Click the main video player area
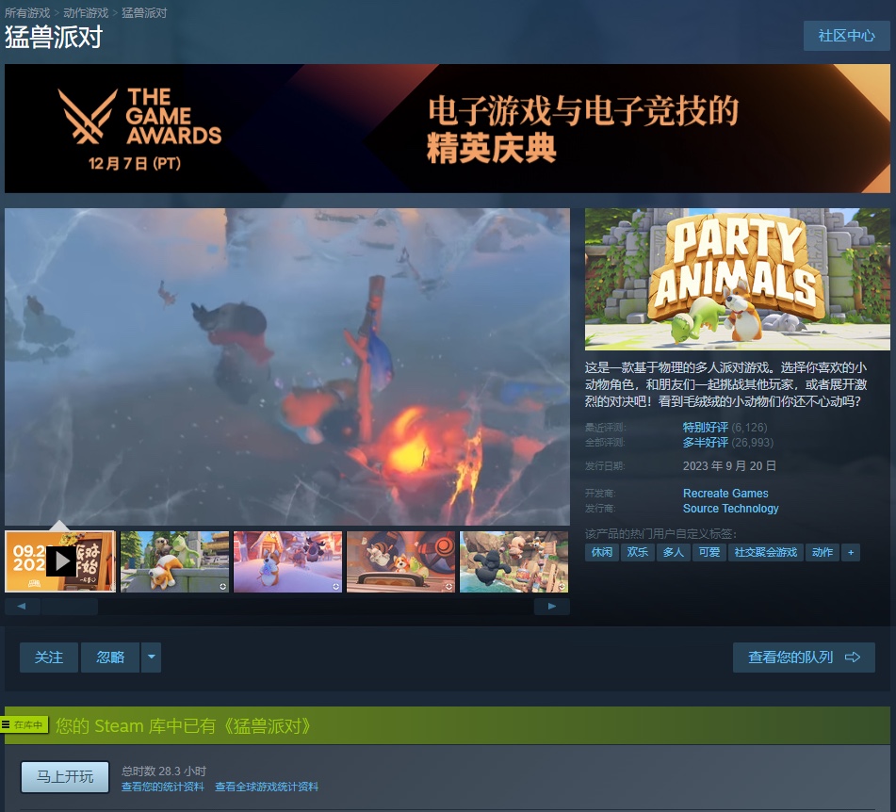This screenshot has width=896, height=812. 287,366
